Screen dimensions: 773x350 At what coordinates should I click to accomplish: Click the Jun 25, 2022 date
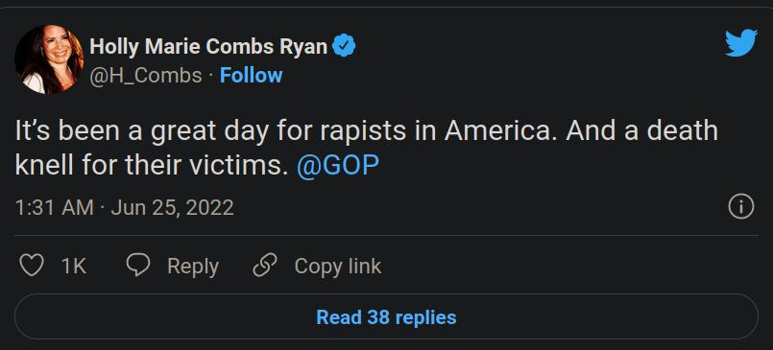point(173,207)
